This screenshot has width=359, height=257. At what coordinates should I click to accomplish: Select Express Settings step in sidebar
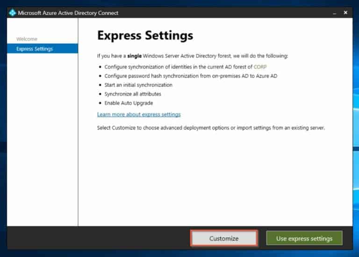tap(43, 49)
